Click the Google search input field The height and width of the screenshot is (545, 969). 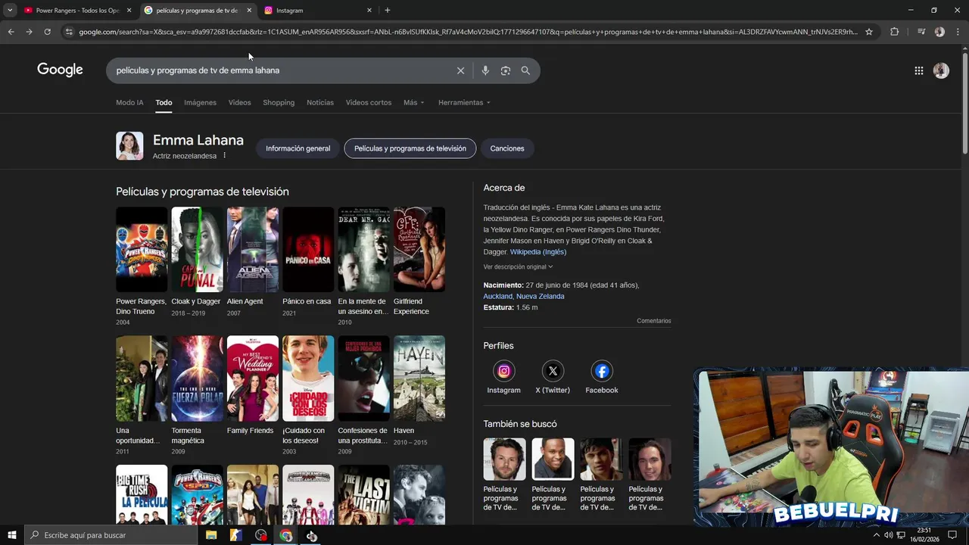[280, 70]
